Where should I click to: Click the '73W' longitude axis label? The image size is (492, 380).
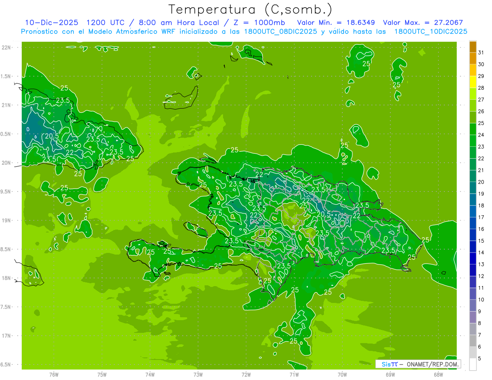(x=198, y=374)
